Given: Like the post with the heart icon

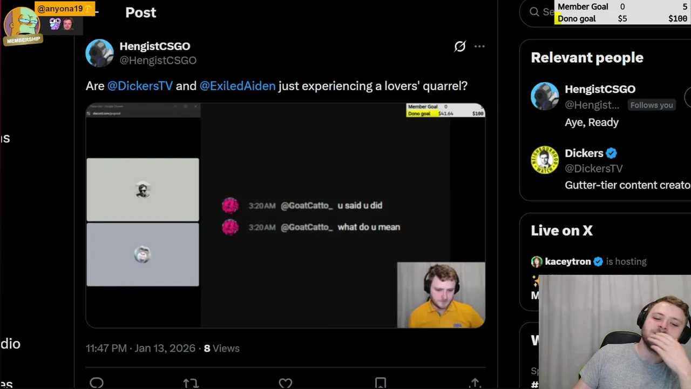Looking at the screenshot, I should click(286, 383).
